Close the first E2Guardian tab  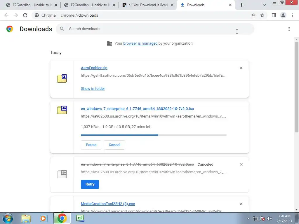[56, 5]
